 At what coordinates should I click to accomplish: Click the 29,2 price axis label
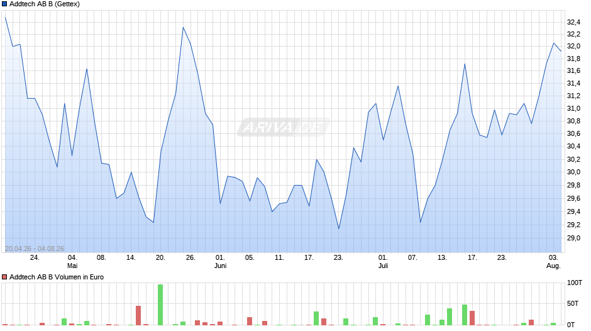pos(573,225)
